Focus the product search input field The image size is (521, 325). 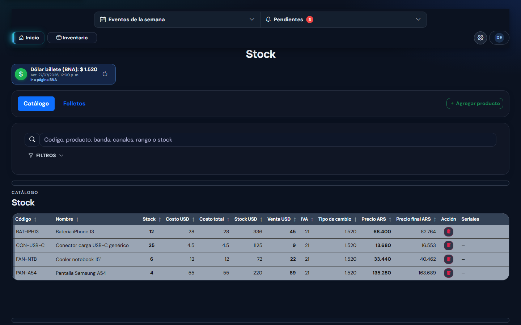point(268,140)
